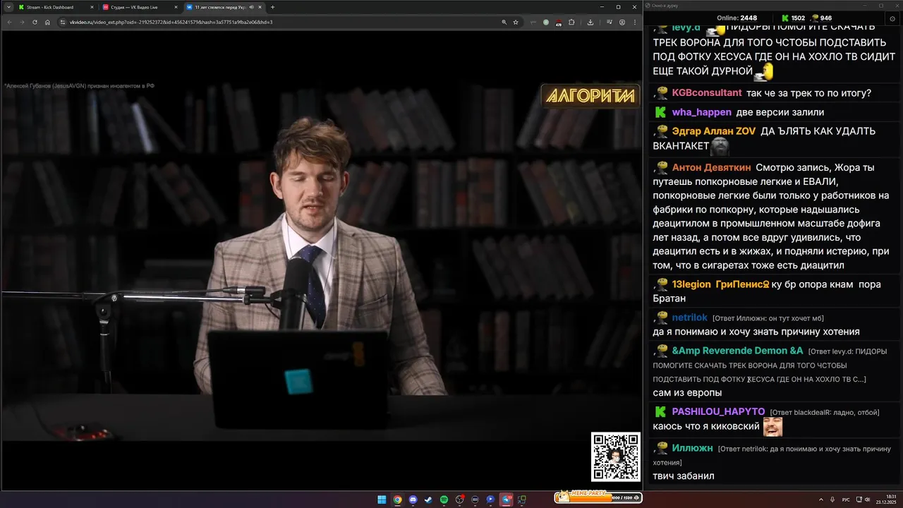Open the media controls button
This screenshot has width=903, height=508.
click(x=610, y=22)
